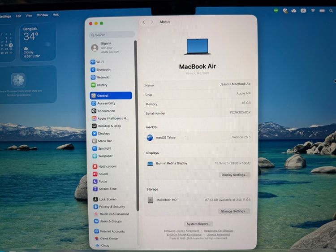The width and height of the screenshot is (336, 252).
Task: Click the Spotlight search icon in menu bar
Action: pyautogui.click(x=331, y=10)
